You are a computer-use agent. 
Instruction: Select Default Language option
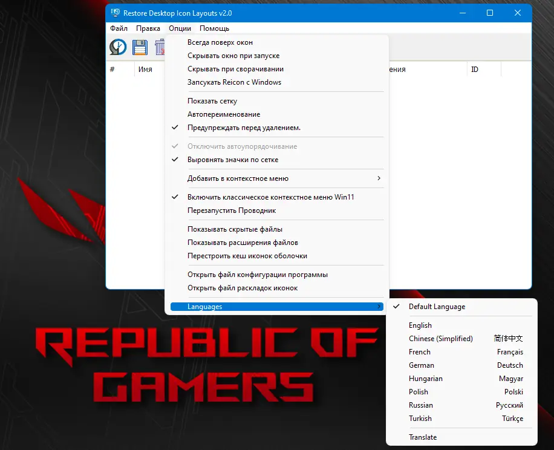[462, 307]
